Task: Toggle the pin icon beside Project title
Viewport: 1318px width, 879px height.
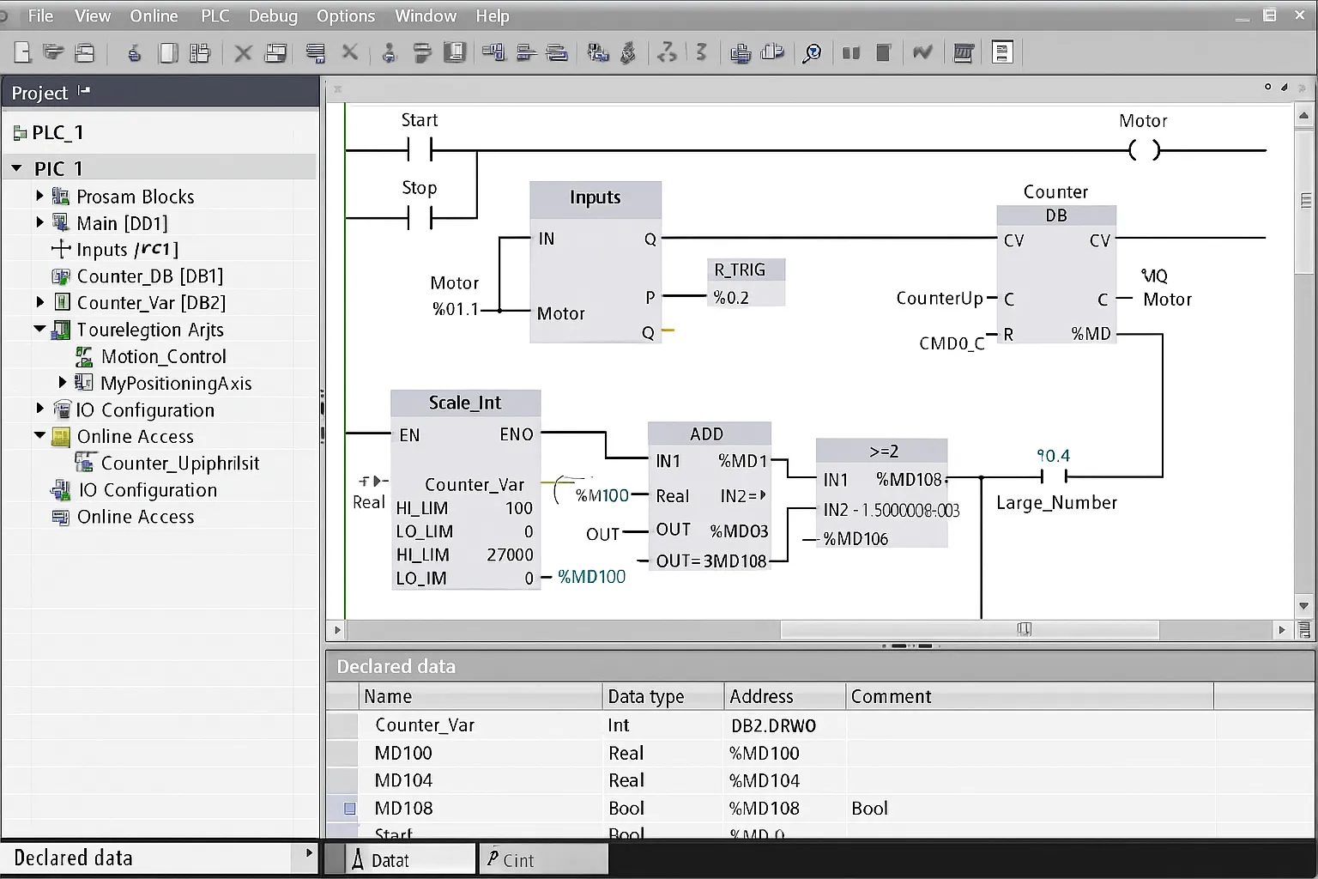Action: (x=83, y=91)
